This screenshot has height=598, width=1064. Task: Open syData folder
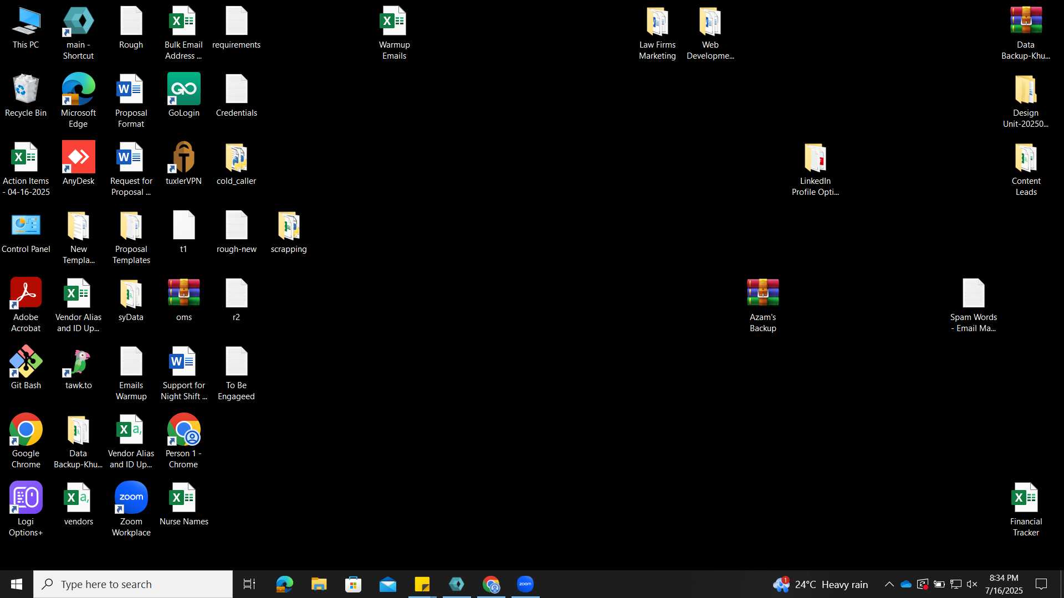[x=131, y=300]
